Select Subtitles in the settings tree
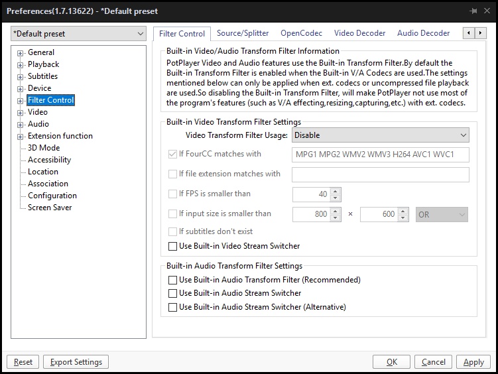Viewport: 498px width, 374px height. (x=43, y=76)
